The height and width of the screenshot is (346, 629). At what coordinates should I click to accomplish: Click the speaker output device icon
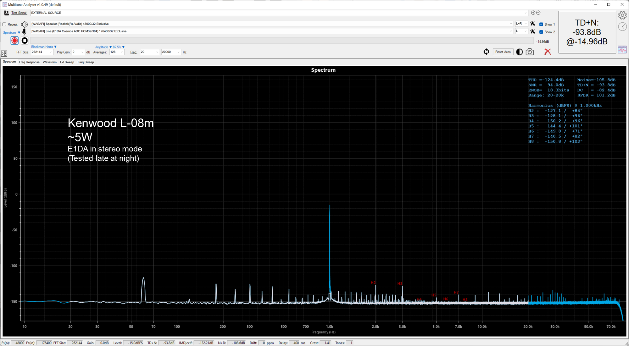(x=24, y=24)
